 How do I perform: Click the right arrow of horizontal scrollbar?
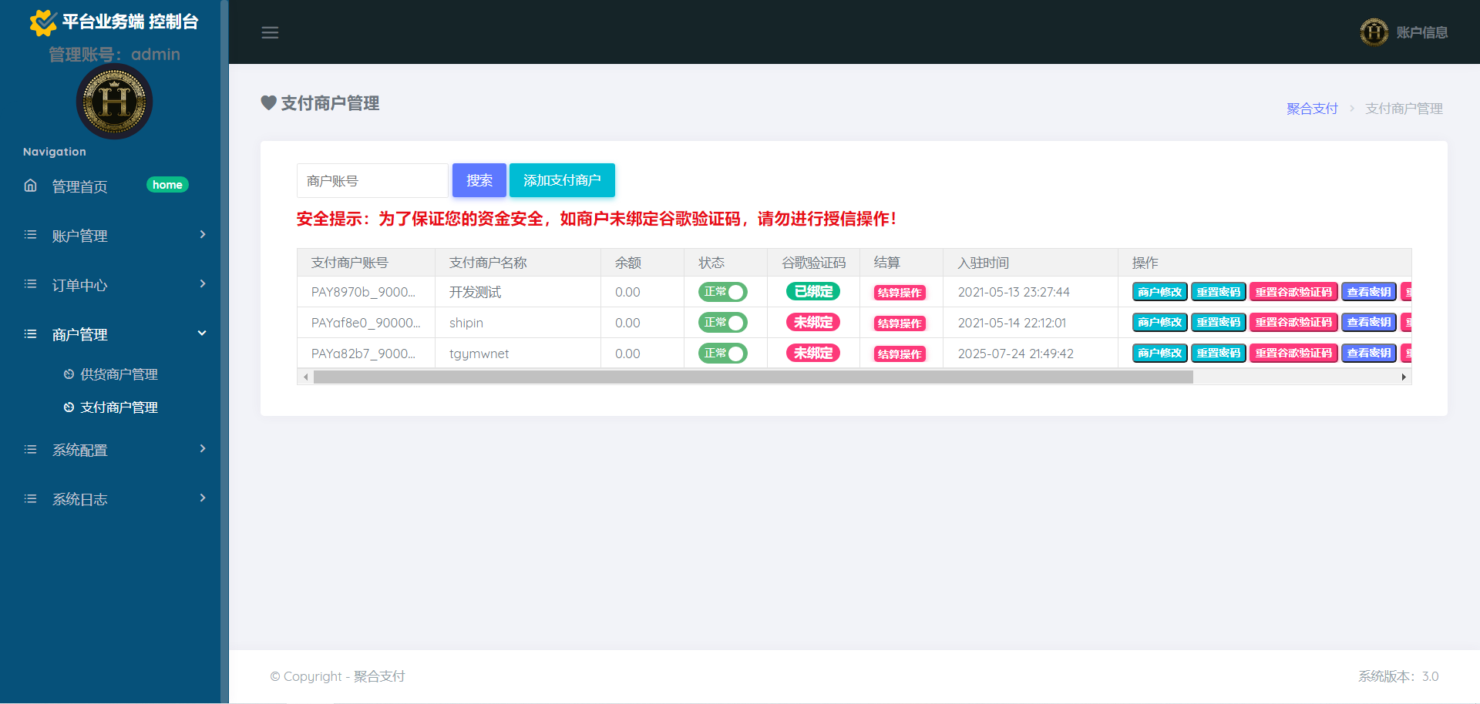click(x=1403, y=377)
